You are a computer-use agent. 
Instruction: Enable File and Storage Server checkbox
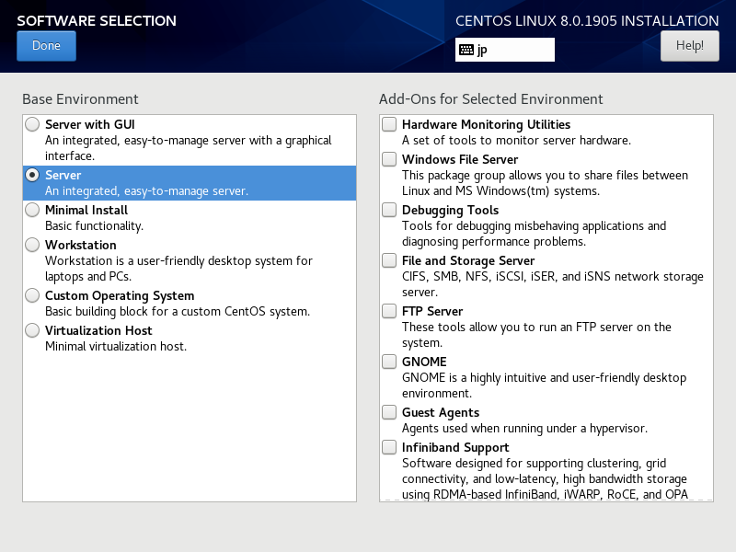tap(389, 260)
